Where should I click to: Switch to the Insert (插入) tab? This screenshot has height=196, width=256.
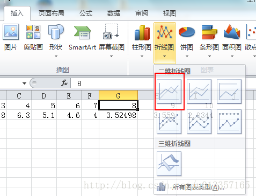(x=17, y=13)
